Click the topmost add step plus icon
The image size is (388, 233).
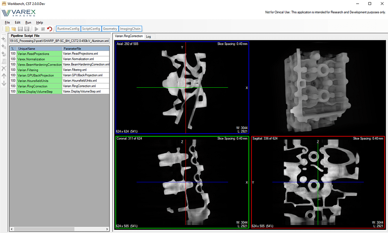(4, 39)
